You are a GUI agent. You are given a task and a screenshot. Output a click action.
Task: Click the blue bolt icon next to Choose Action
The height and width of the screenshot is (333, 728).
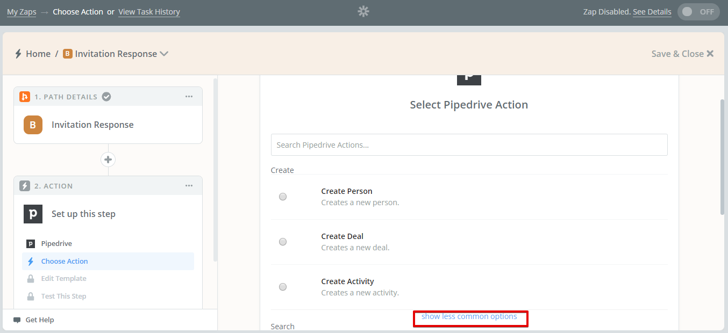click(31, 262)
